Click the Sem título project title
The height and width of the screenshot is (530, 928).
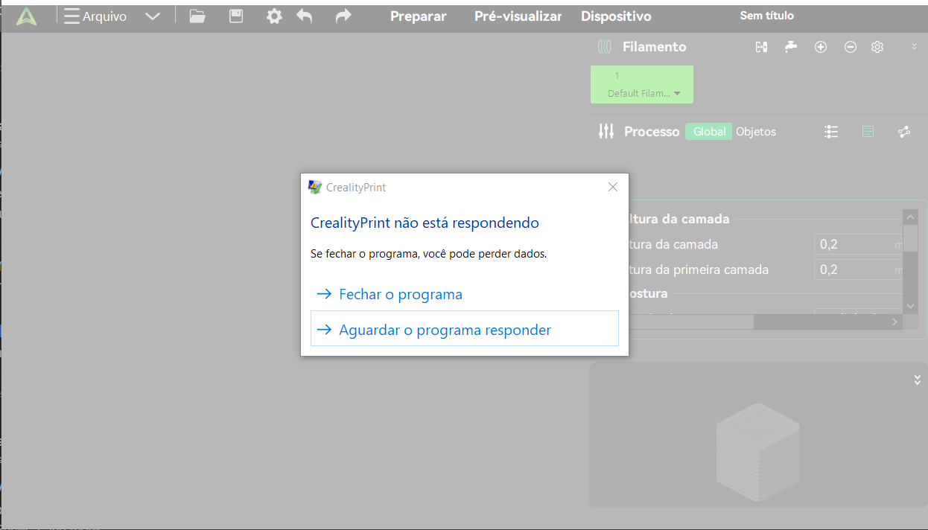pos(767,16)
